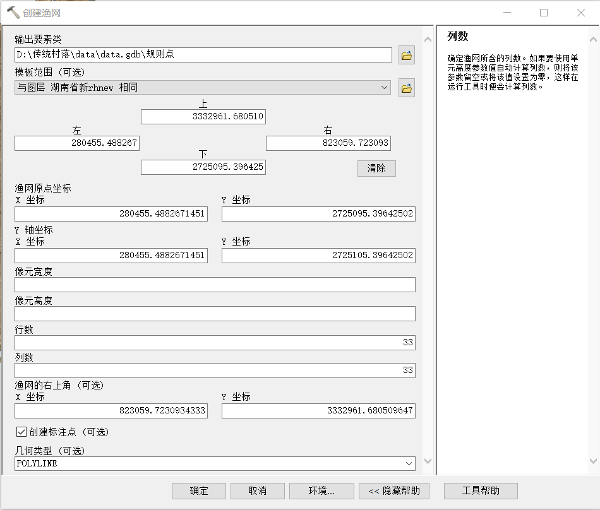Viewport: 600px width, 510px height.
Task: Click the parameter panel scroll up arrow
Action: point(428,39)
